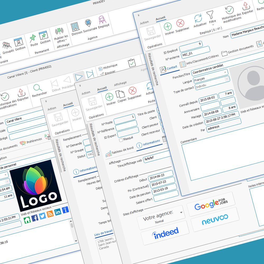Open the Division building icon
Viewport: 264px width, 264px height.
point(75,27)
